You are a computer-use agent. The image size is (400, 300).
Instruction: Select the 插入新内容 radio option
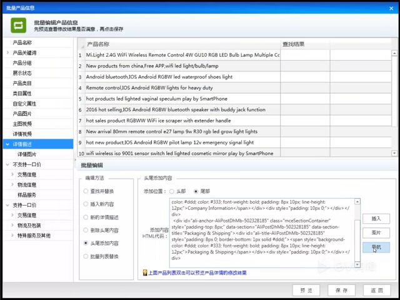click(x=86, y=204)
